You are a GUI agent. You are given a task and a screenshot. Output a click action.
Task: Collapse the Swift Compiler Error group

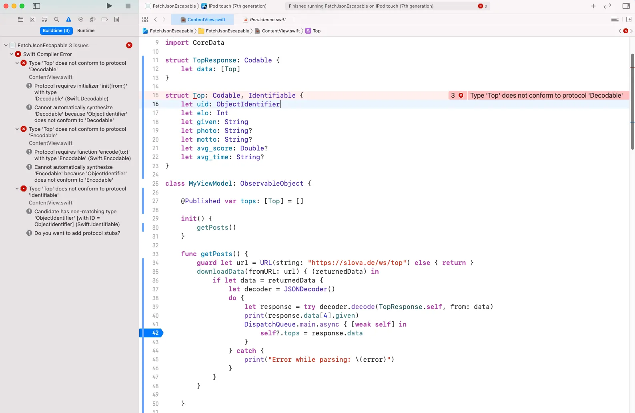click(x=12, y=54)
